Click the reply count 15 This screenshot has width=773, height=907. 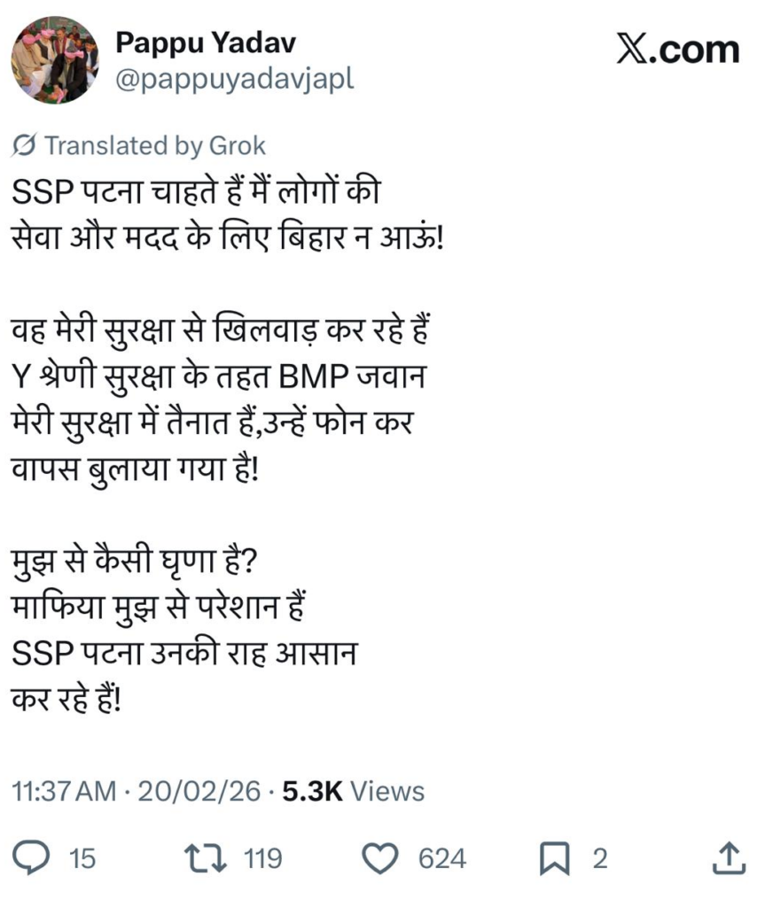pos(82,857)
